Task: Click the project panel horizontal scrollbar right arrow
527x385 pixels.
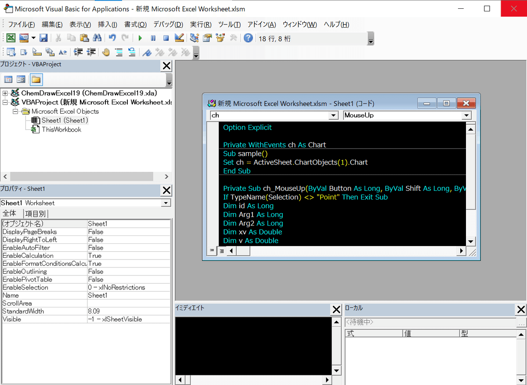Action: 166,177
